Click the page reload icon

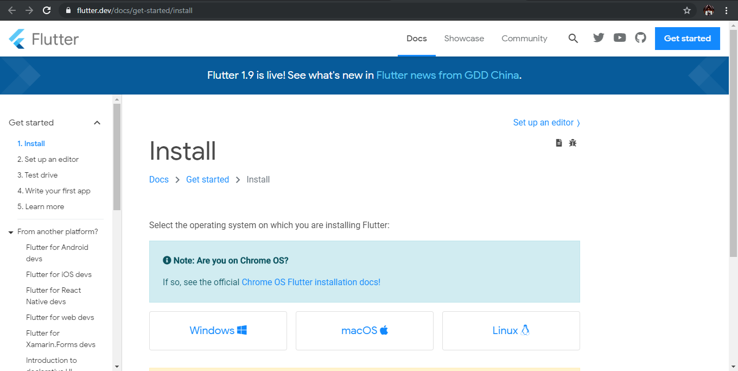click(x=47, y=10)
